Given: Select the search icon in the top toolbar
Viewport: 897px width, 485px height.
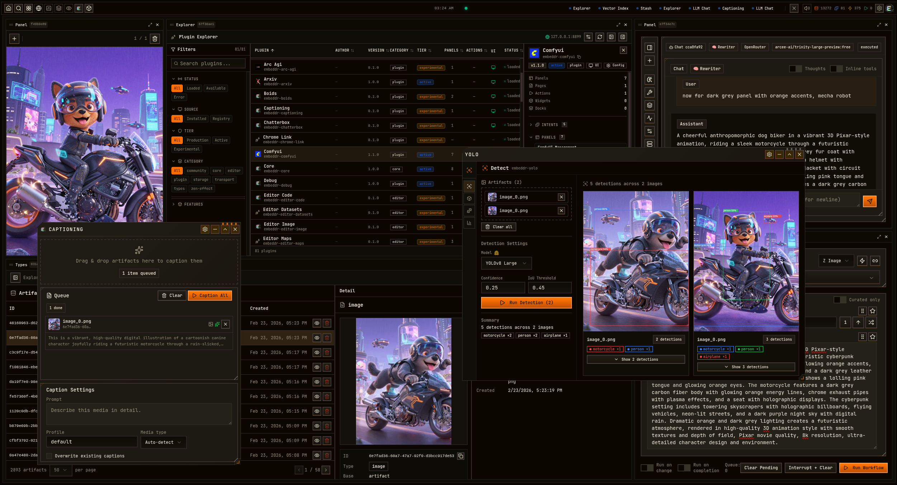Looking at the screenshot, I should click(19, 8).
